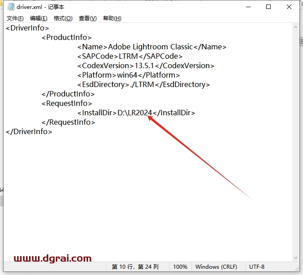
Task: Click the vertical scrollbar up arrow
Action: pyautogui.click(x=295, y=27)
